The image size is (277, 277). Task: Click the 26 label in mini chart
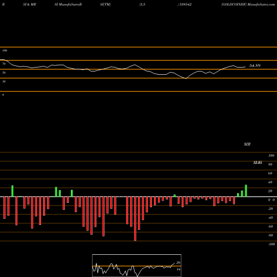tap(178, 263)
